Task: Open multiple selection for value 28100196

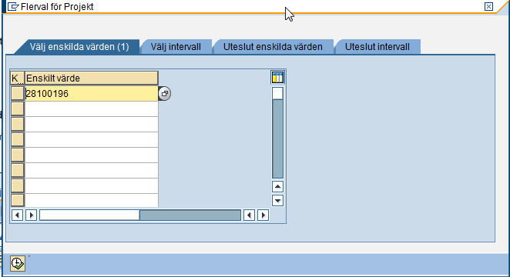Action: click(165, 94)
